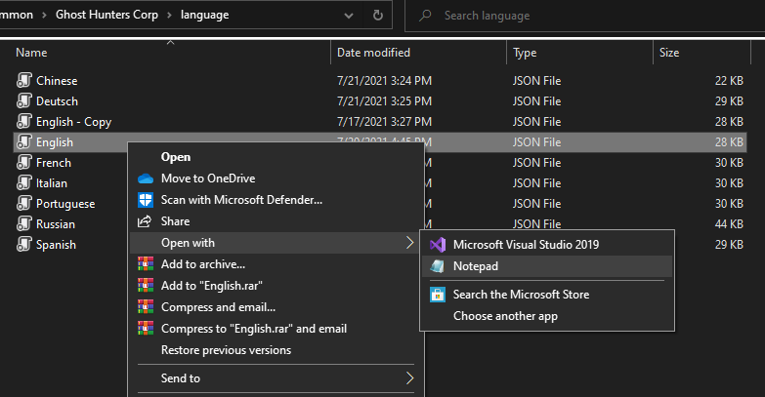The image size is (765, 397).
Task: Select the Deutsch file row
Action: coord(57,101)
